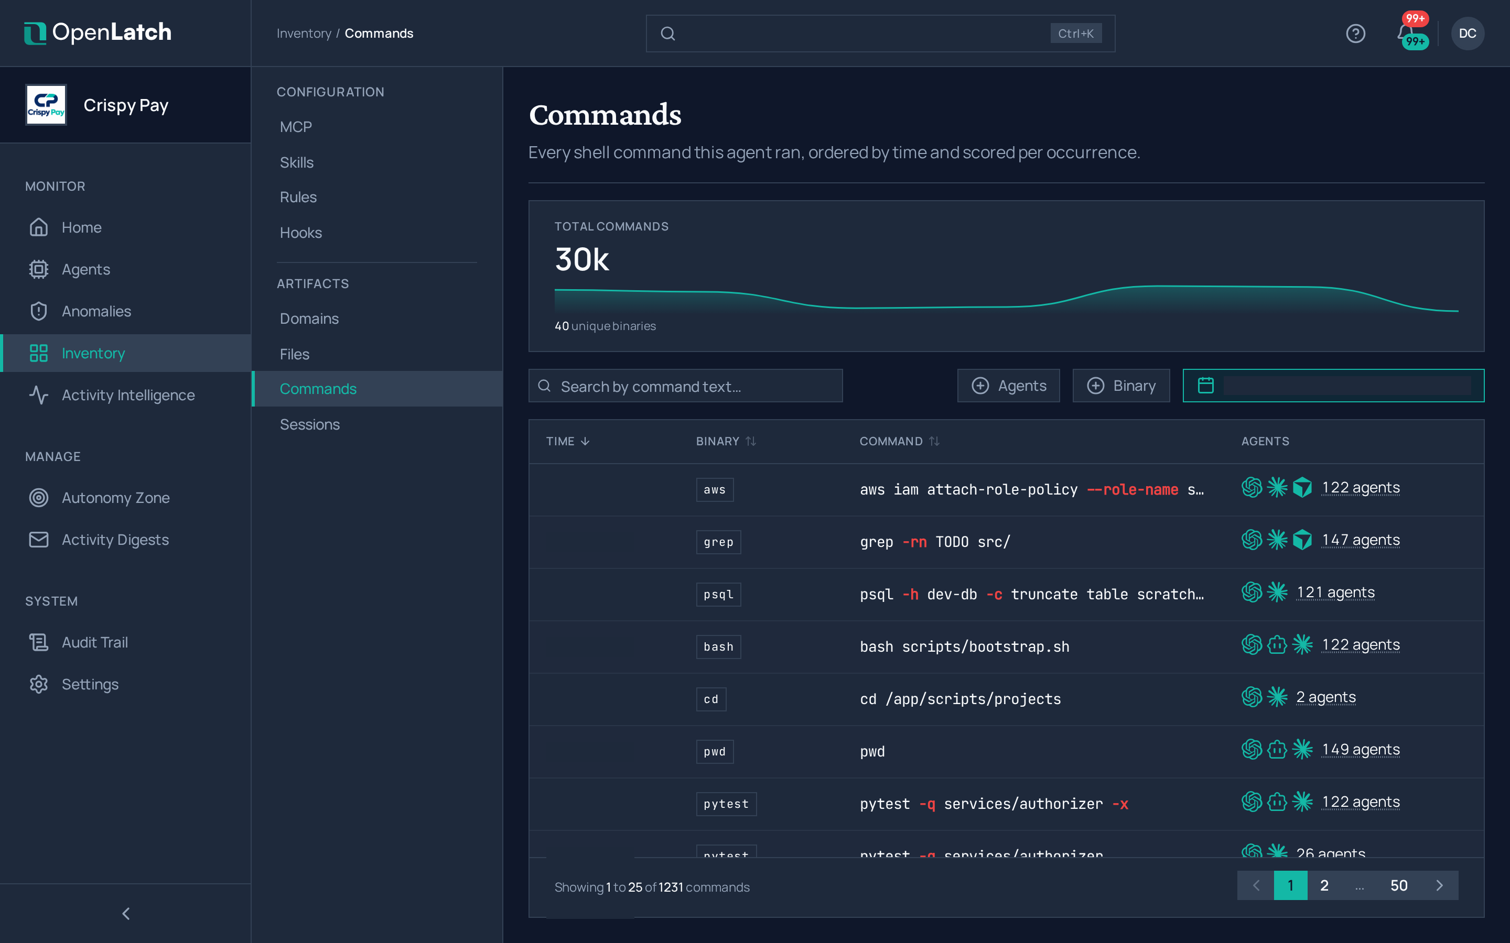The image size is (1510, 943).
Task: Jump to page 50 of commands
Action: pos(1398,885)
